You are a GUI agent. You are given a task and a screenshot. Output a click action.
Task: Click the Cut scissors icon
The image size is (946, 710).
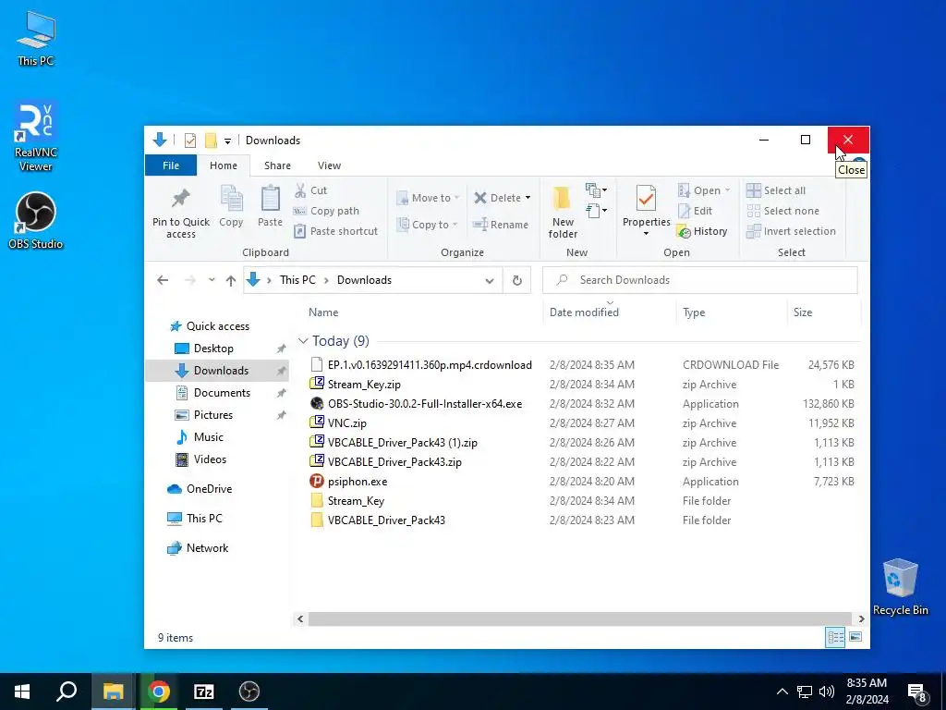point(300,190)
